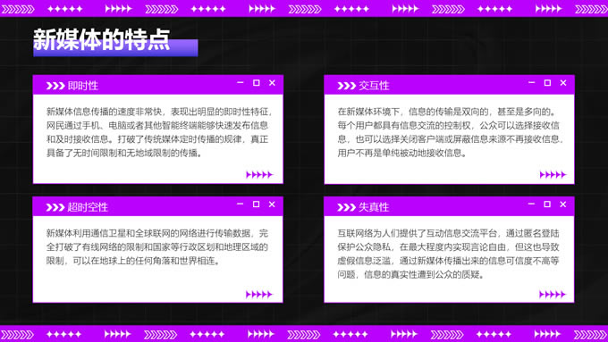Close the 交互性 card window

(x=563, y=83)
